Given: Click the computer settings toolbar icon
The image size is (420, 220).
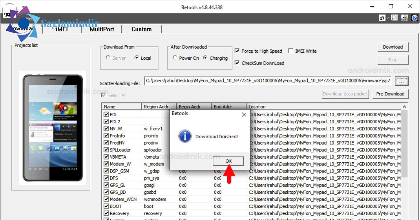Looking at the screenshot, I should point(405,18).
